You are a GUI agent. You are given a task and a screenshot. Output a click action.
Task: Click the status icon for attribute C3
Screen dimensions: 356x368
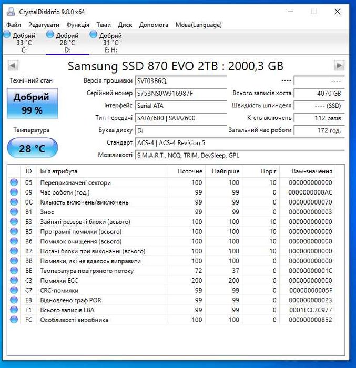pos(14,280)
